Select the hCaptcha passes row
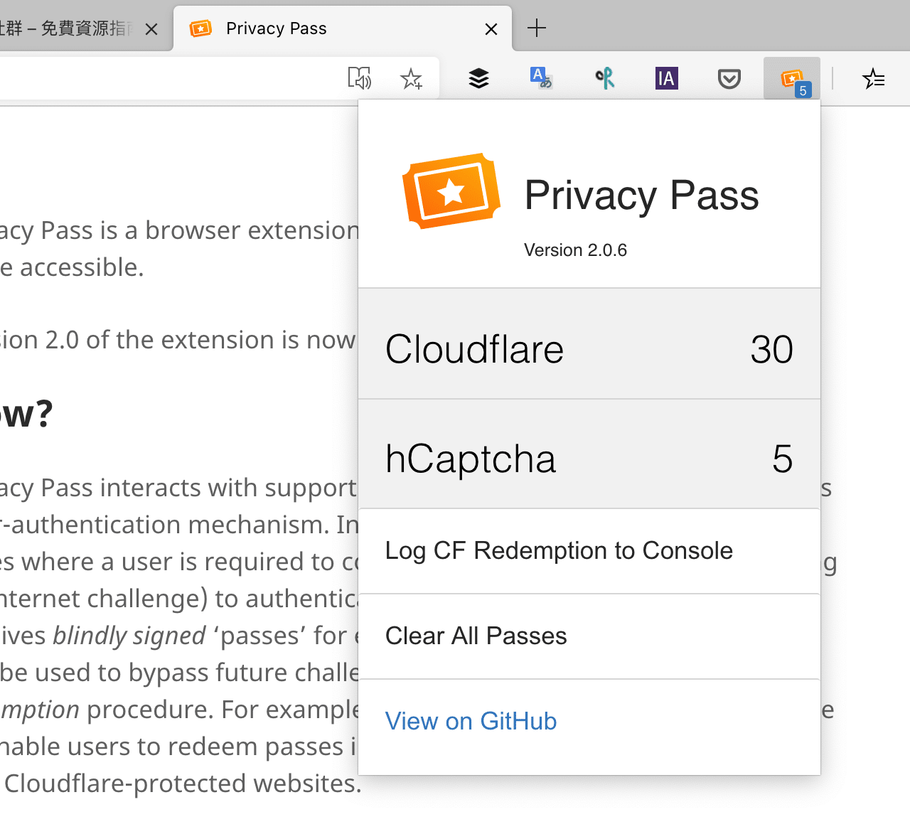The image size is (910, 839). [x=589, y=459]
